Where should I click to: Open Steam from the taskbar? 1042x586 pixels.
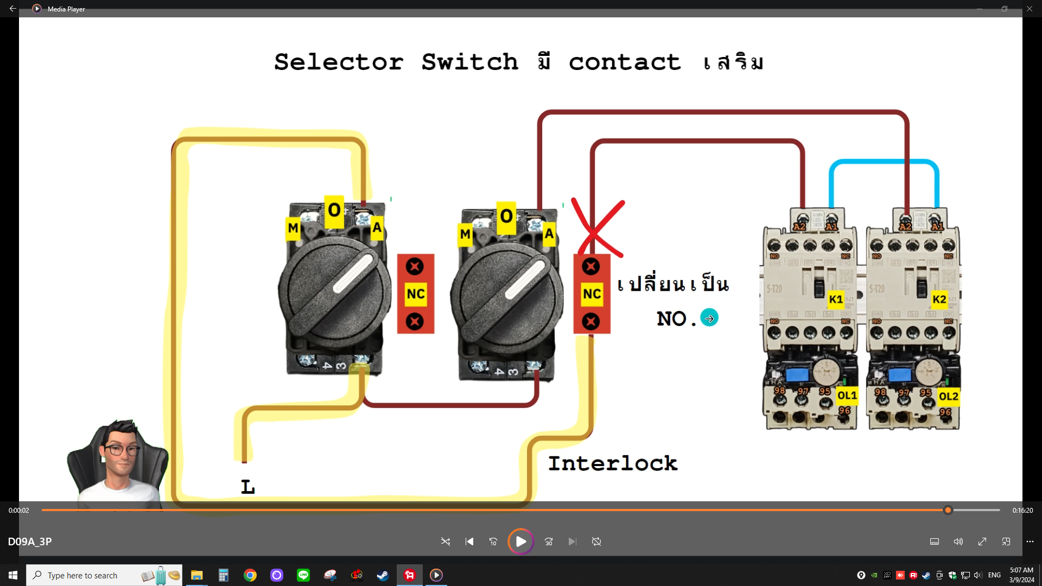tap(383, 575)
